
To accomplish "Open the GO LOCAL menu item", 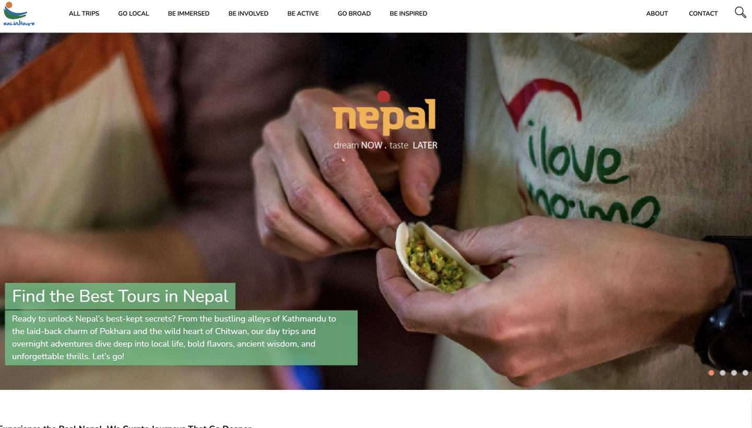I will click(x=134, y=14).
